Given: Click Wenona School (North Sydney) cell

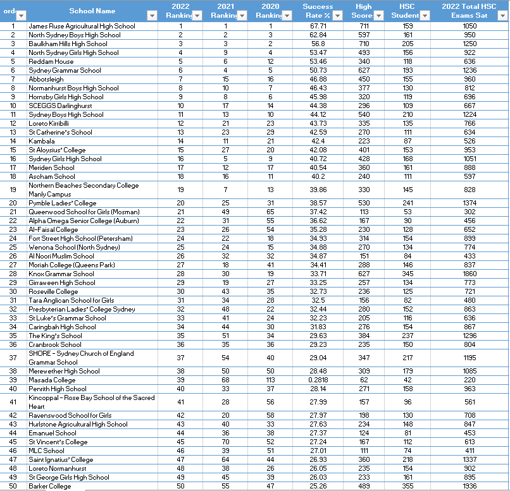Looking at the screenshot, I should (x=92, y=247).
